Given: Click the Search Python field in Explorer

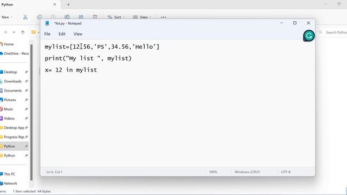Looking at the screenshot, I should point(332,32).
